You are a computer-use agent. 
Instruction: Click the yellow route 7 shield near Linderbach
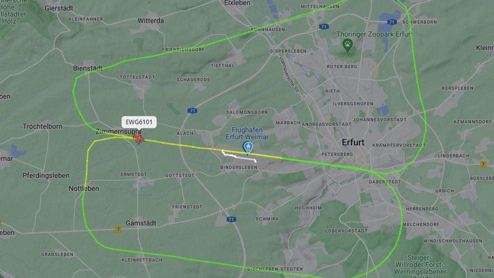(x=483, y=164)
